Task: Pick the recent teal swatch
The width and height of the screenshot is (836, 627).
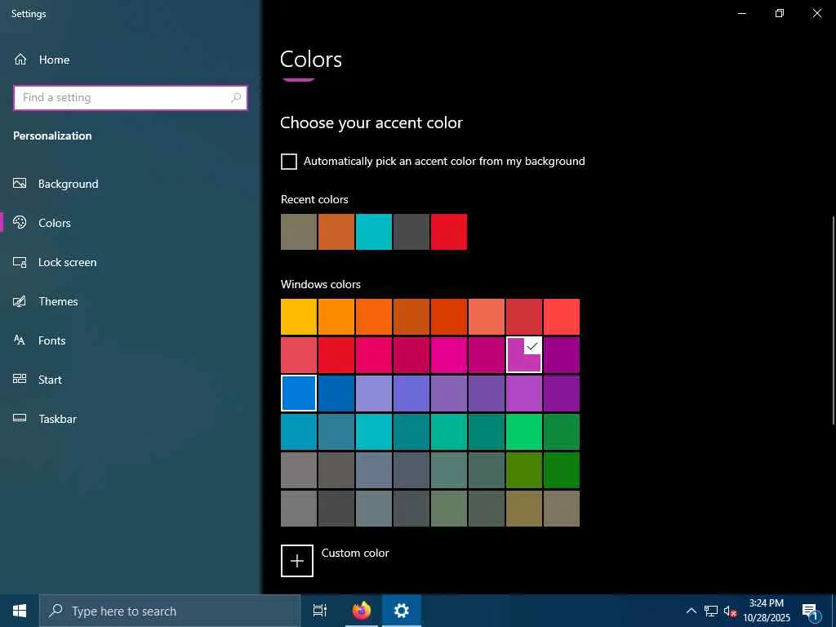Action: pos(374,232)
